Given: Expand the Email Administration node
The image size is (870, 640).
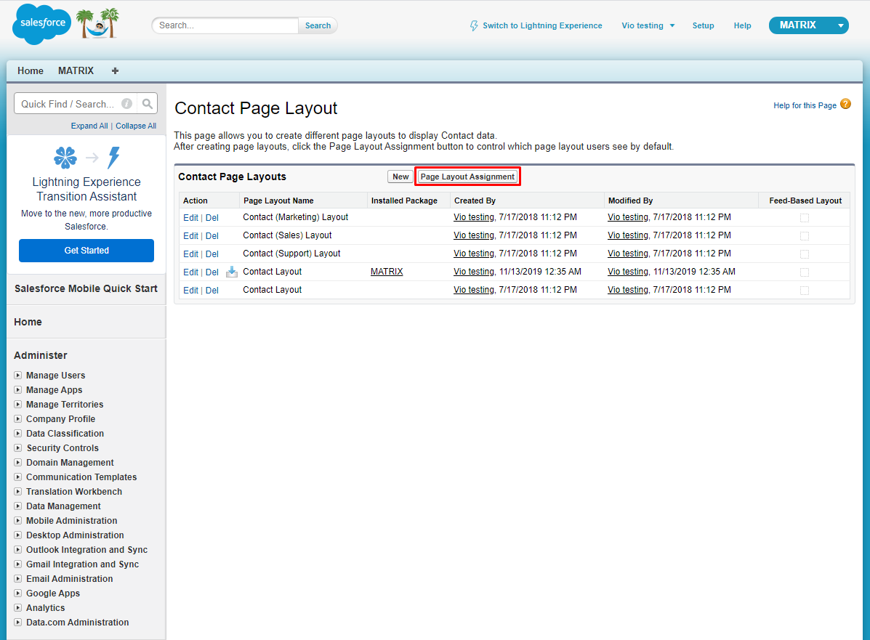Looking at the screenshot, I should 17,578.
